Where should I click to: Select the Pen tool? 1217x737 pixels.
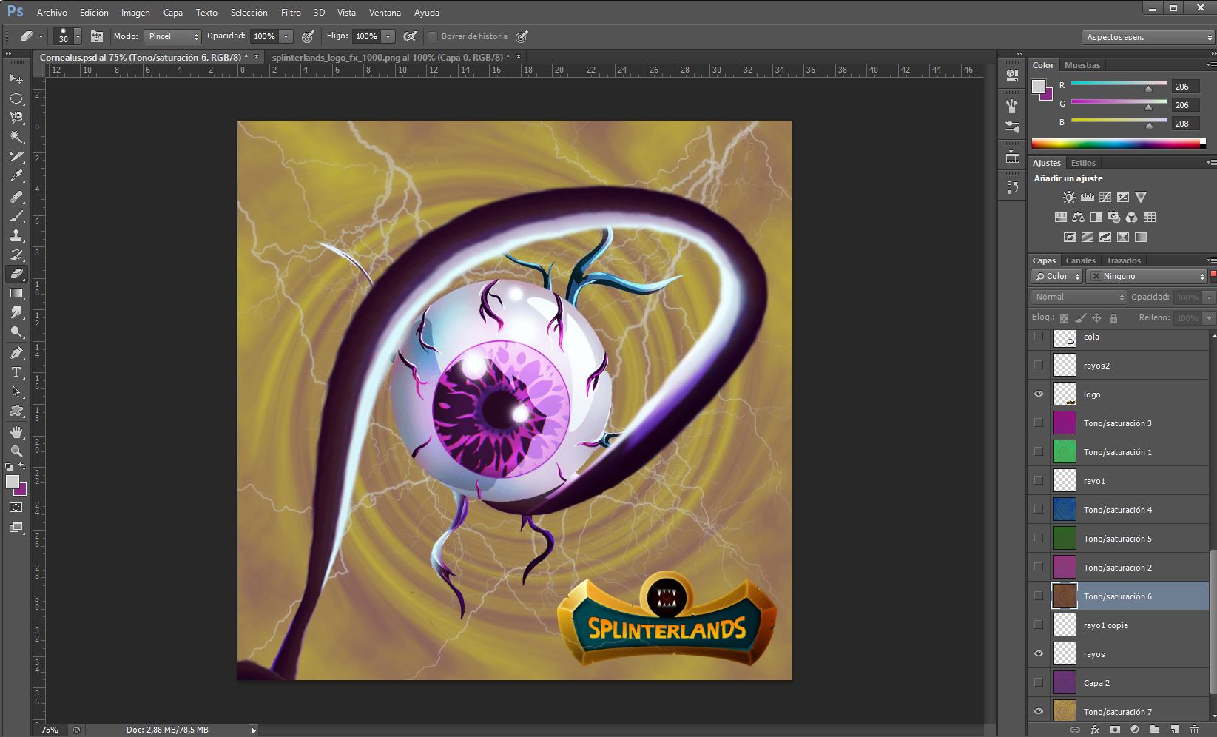click(x=16, y=353)
